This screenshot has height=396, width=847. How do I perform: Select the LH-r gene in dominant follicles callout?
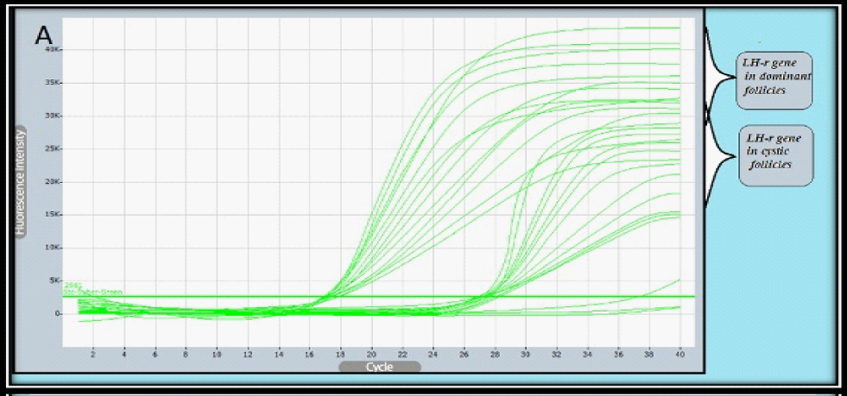tap(774, 79)
